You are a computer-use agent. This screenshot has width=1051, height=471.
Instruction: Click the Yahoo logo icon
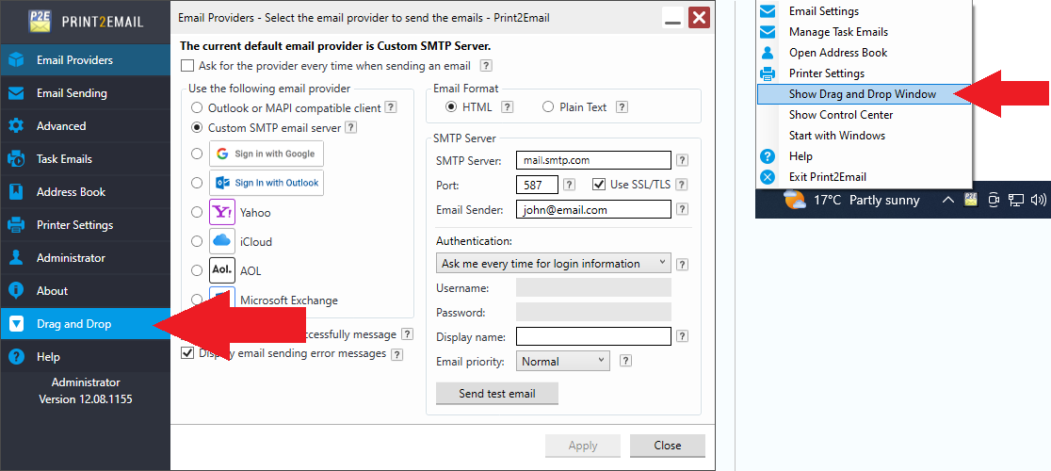point(222,212)
